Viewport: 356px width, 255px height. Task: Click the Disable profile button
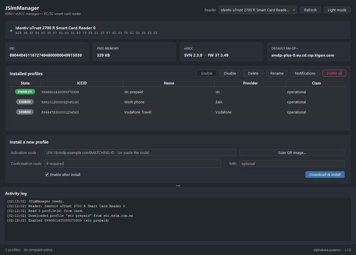(230, 73)
